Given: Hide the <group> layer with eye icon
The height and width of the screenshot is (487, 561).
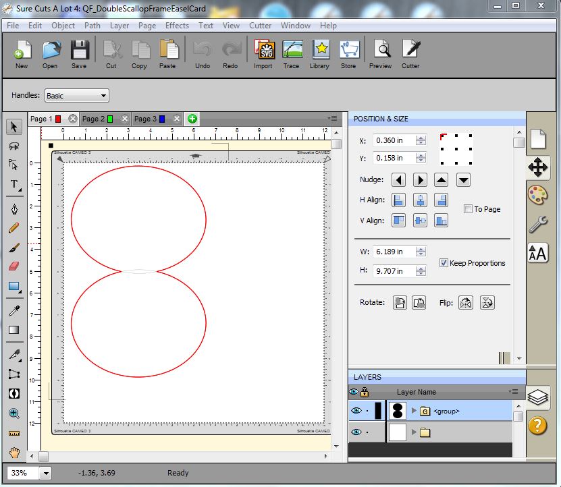Looking at the screenshot, I should point(355,410).
